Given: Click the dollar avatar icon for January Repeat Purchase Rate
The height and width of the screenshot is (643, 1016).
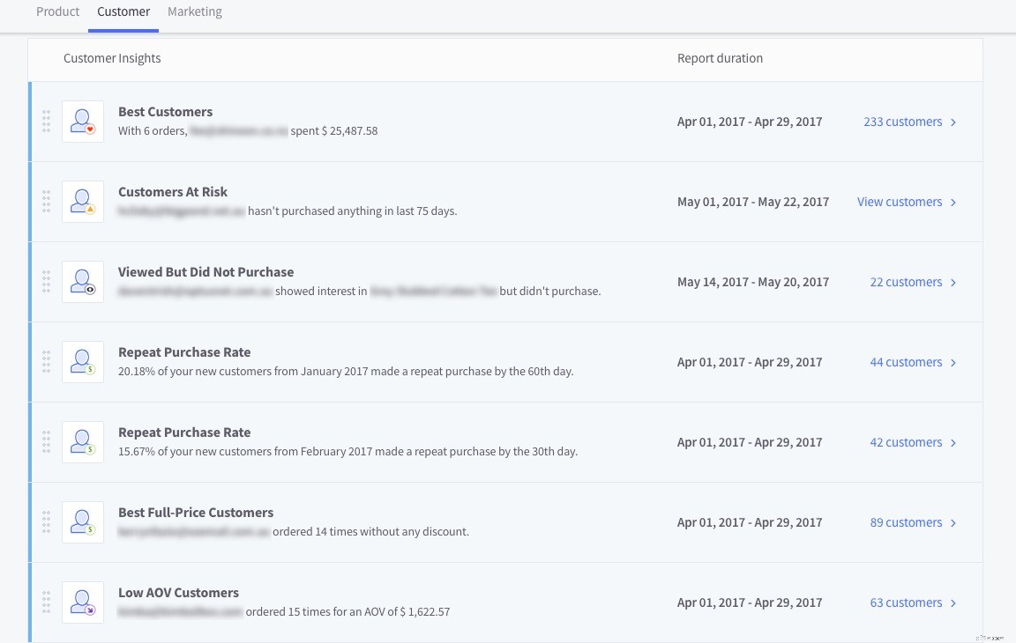Looking at the screenshot, I should tap(83, 361).
